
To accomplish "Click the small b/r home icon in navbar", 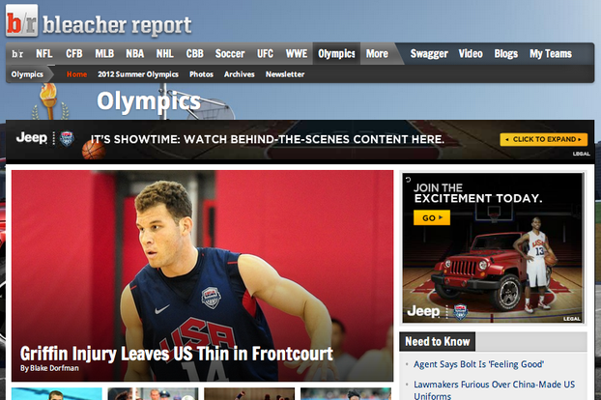I will (17, 54).
